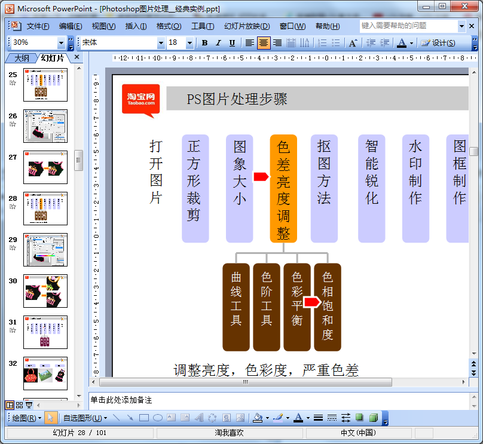The width and height of the screenshot is (483, 444).
Task: Open the zoom percentage dropdown
Action: pyautogui.click(x=62, y=43)
